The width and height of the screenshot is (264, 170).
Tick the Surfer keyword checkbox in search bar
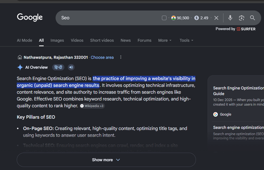164,18
